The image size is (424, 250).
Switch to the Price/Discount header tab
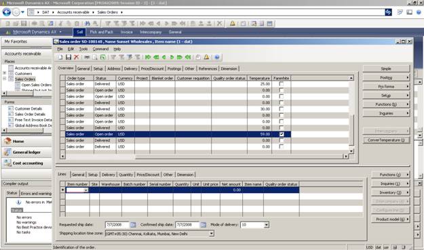click(x=152, y=68)
